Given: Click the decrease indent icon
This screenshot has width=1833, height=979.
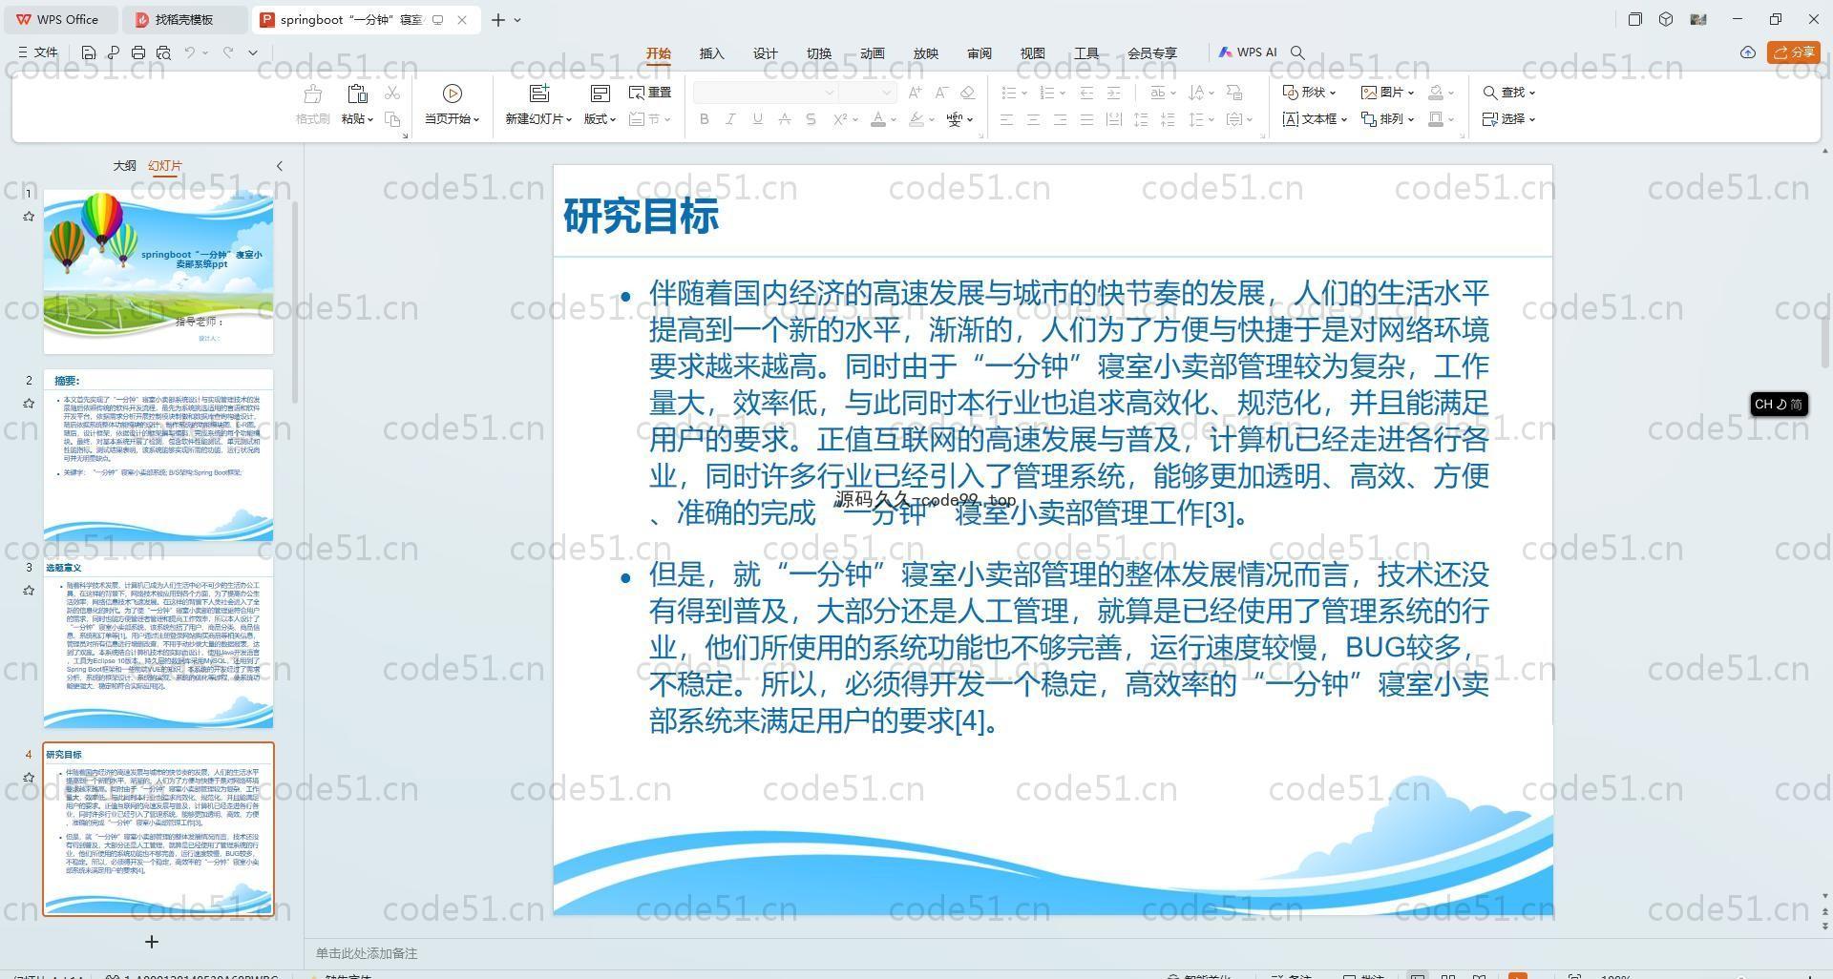Looking at the screenshot, I should point(1086,93).
